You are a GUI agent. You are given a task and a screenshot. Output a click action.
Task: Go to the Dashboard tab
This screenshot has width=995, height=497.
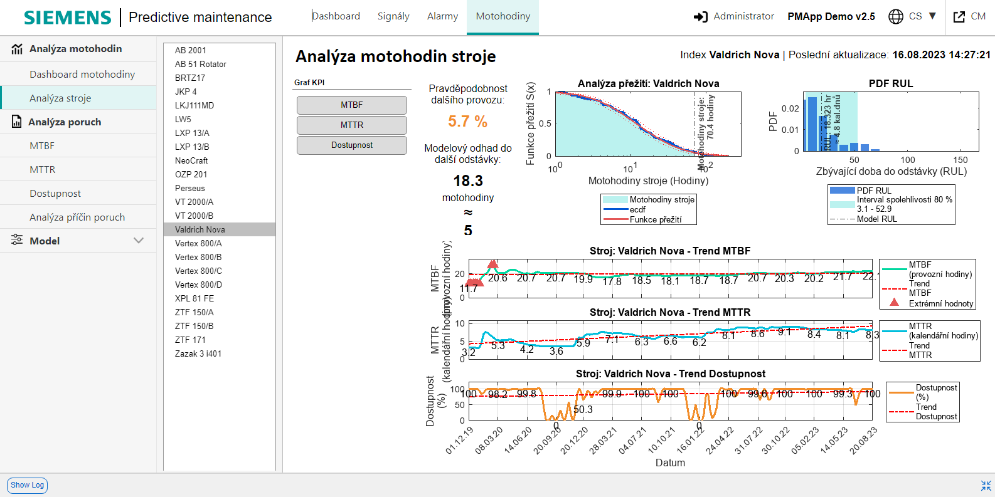click(x=336, y=16)
